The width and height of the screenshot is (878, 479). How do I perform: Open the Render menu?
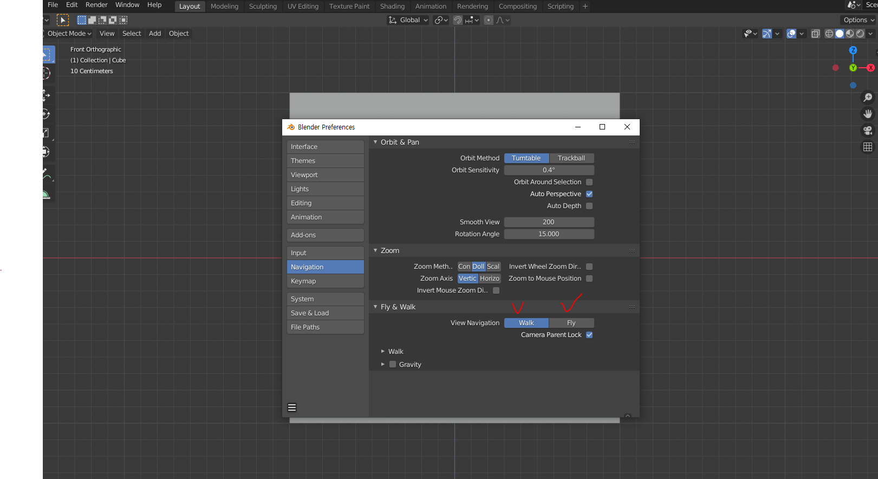pos(96,5)
